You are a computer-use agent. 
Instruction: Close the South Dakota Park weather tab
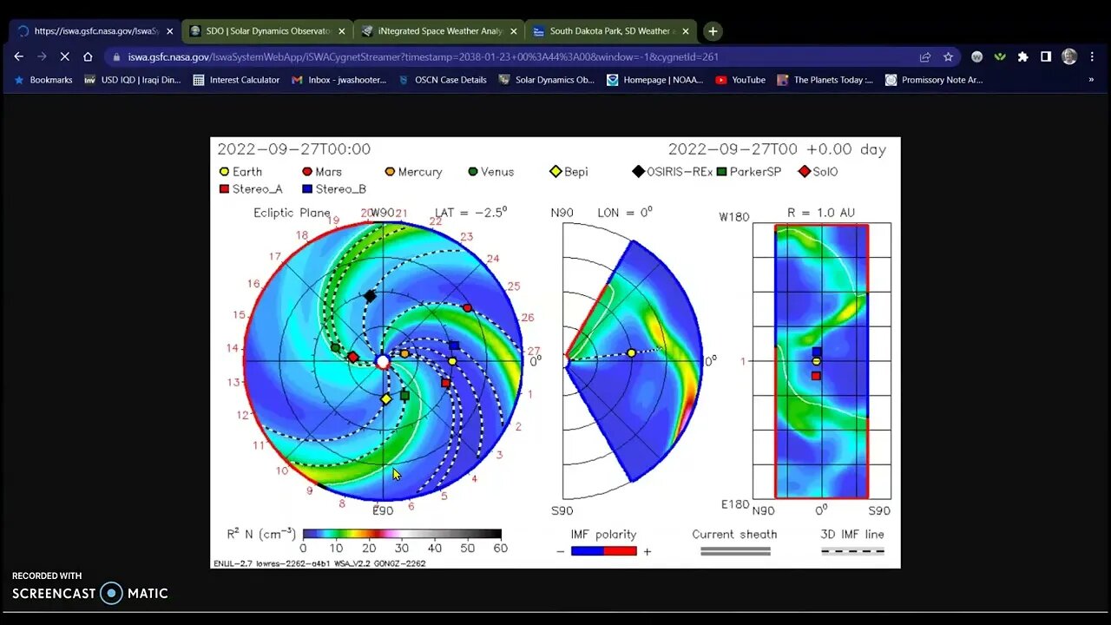pyautogui.click(x=686, y=31)
